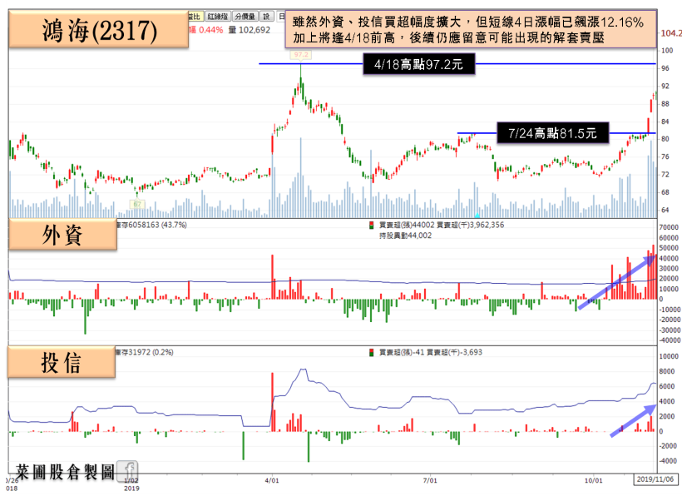Click the 買賣超(千)3,962,356 value
The width and height of the screenshot is (682, 496).
pos(470,225)
